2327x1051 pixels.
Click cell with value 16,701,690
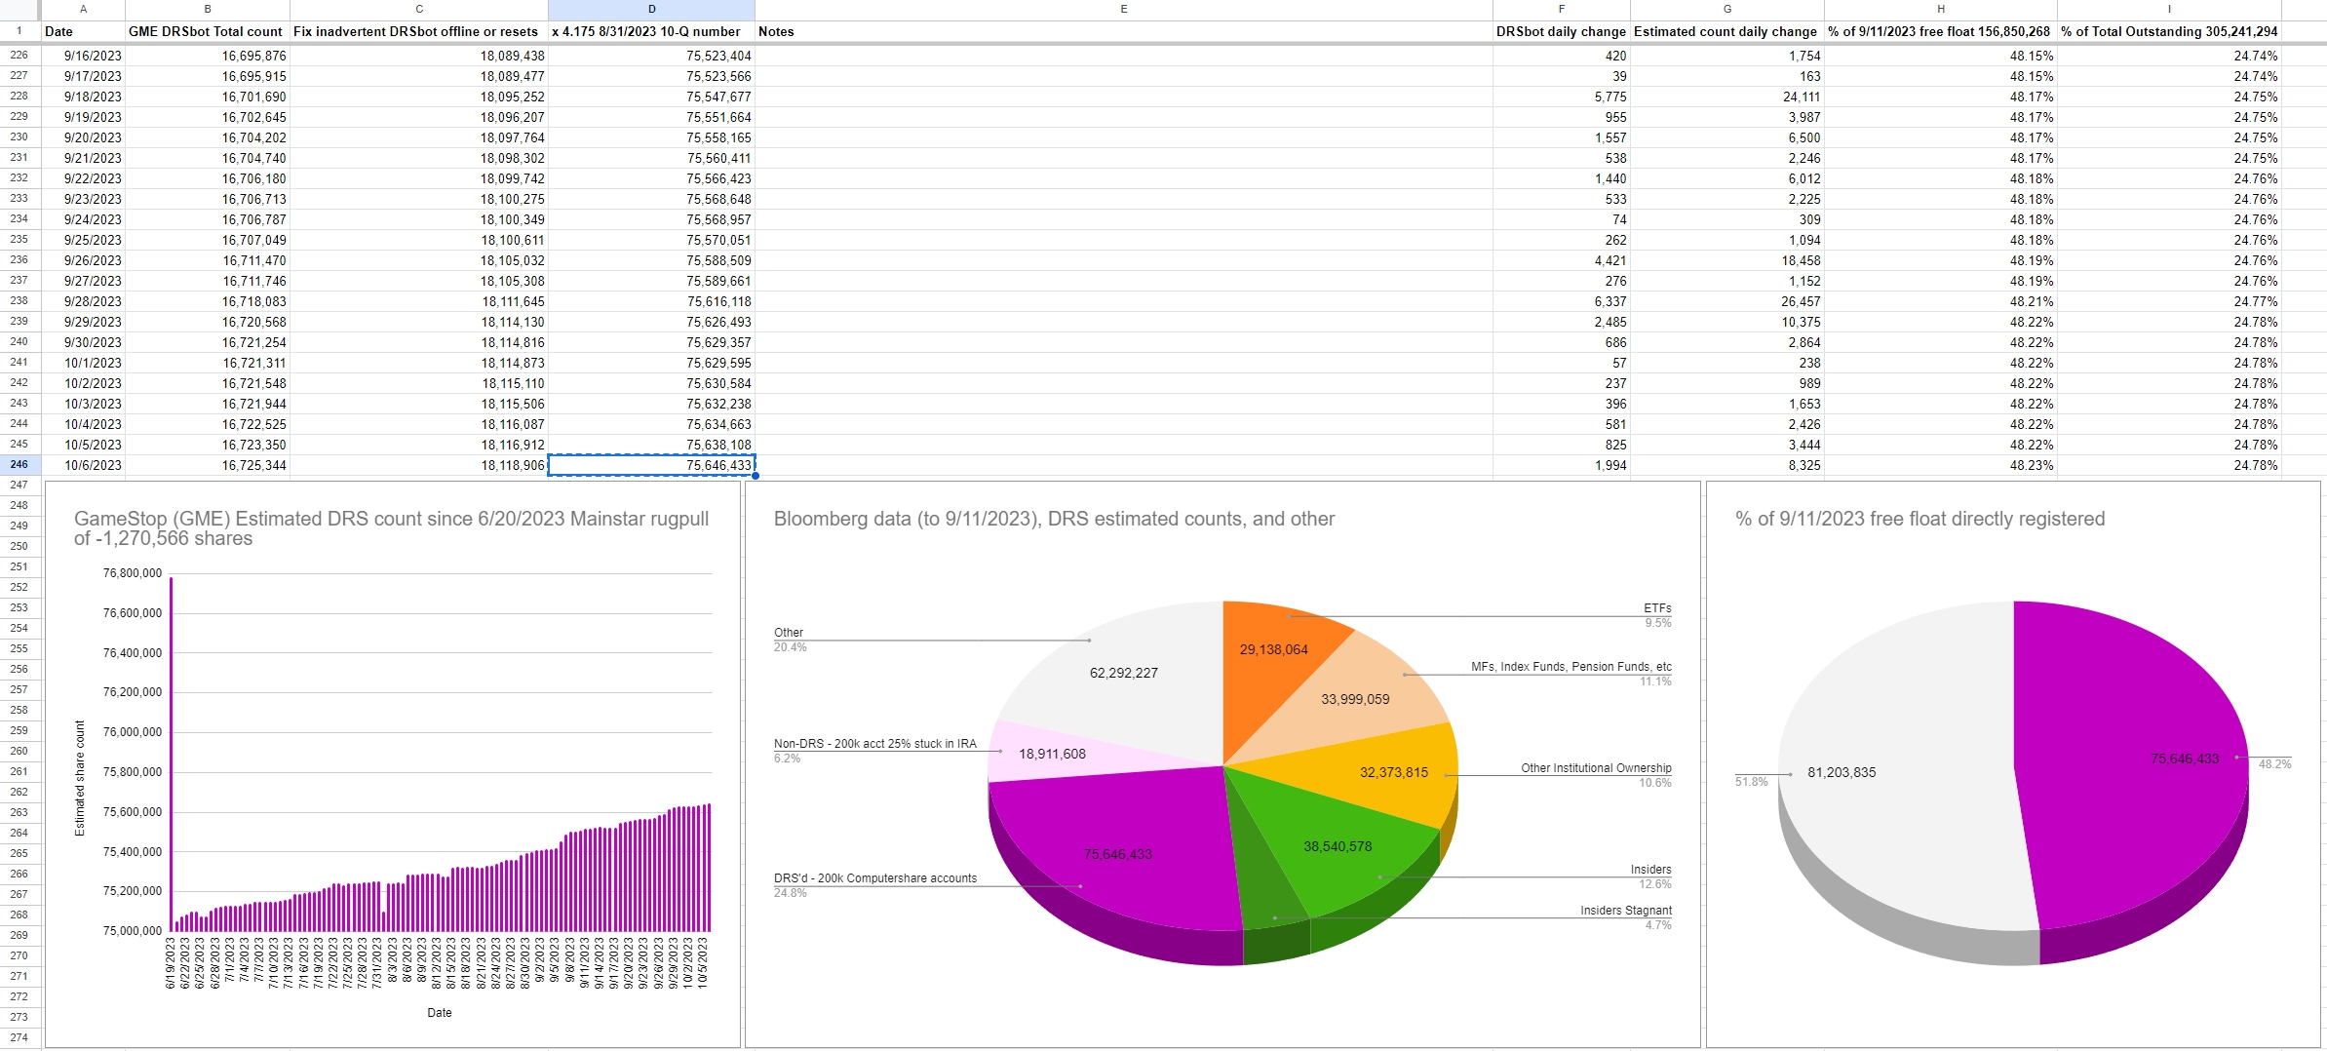208,97
